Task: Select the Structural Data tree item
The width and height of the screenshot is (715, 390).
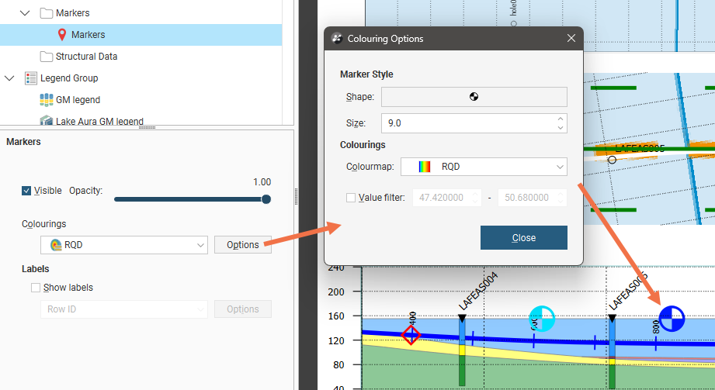Action: pos(86,57)
